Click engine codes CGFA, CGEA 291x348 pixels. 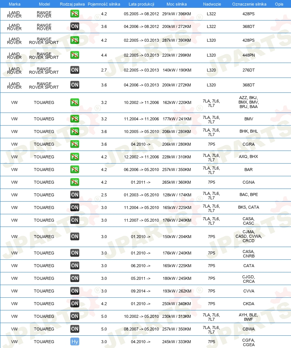click(x=249, y=342)
